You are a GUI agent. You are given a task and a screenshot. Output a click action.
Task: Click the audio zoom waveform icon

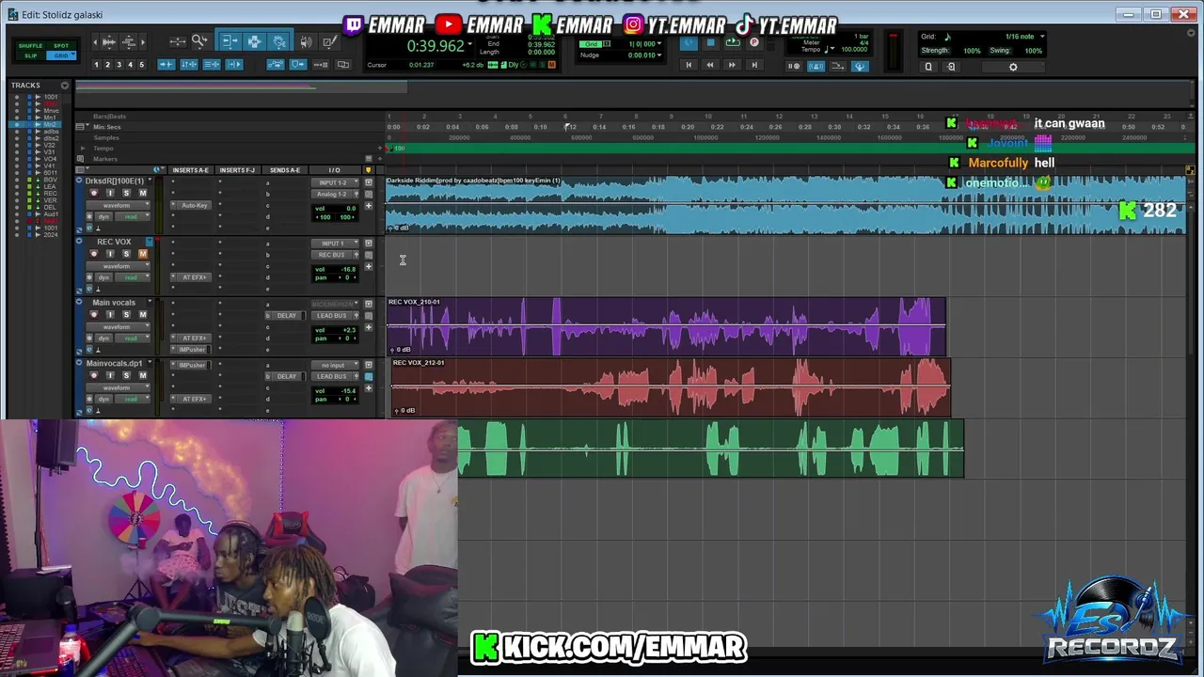pos(107,41)
